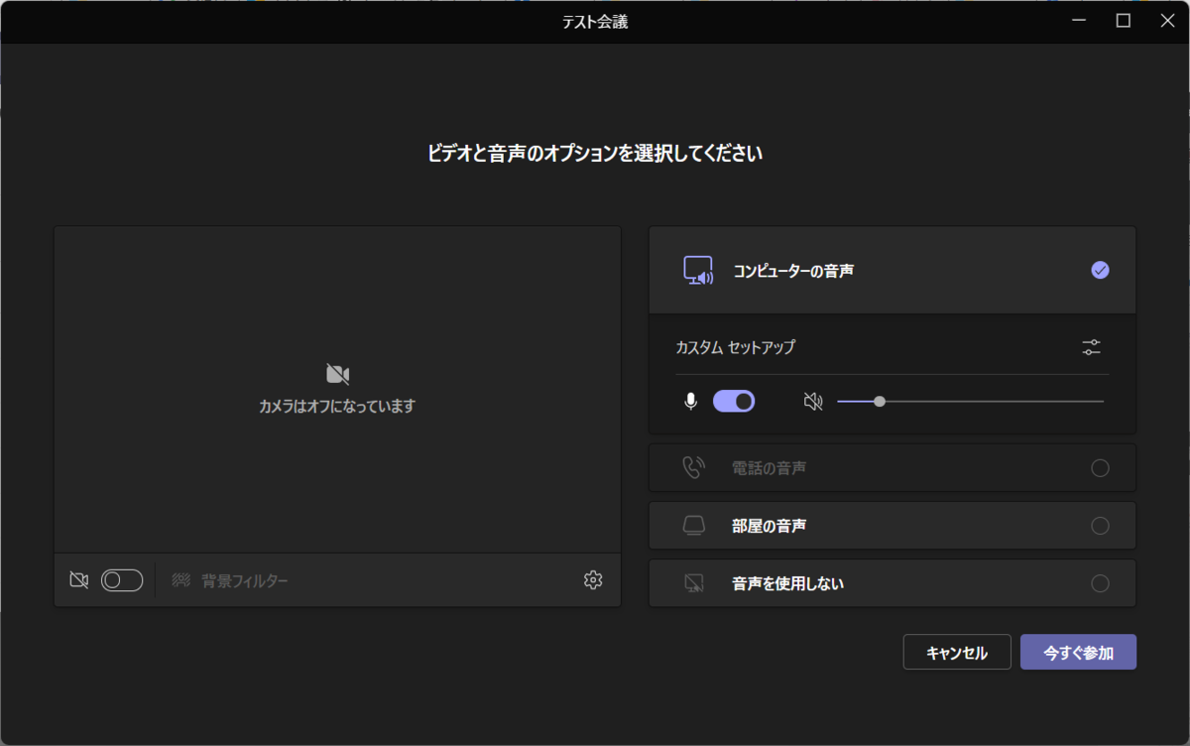
Task: Click the 音声を使用しない label text
Action: click(788, 583)
